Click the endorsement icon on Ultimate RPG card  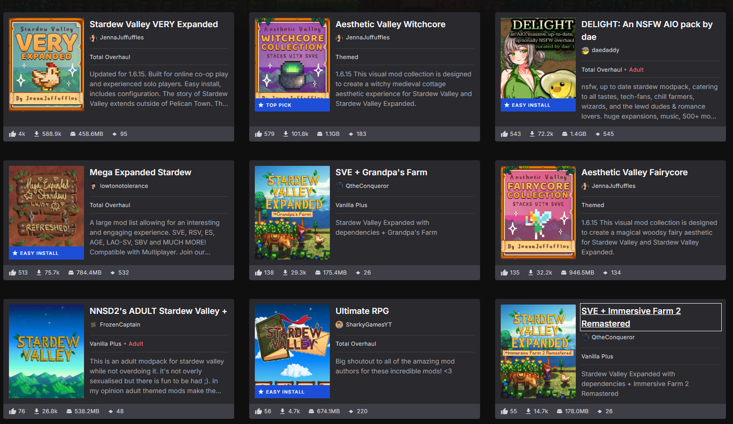pos(259,411)
